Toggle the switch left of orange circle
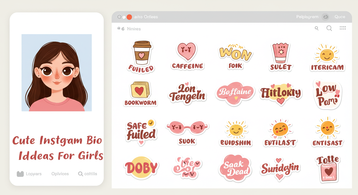The height and width of the screenshot is (195, 358). tap(121, 17)
